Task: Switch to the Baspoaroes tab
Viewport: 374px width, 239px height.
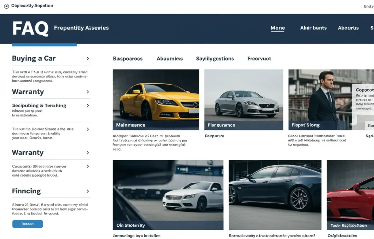Action: point(127,59)
